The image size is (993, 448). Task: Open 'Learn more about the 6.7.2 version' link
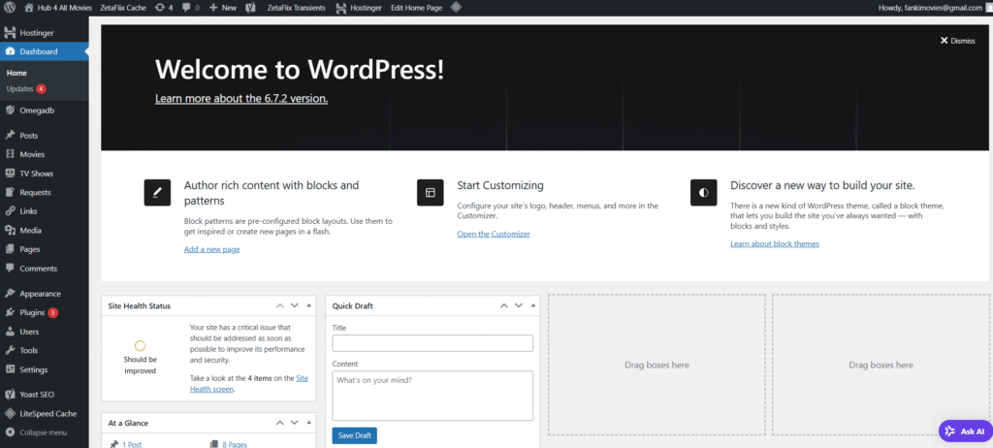click(x=241, y=98)
